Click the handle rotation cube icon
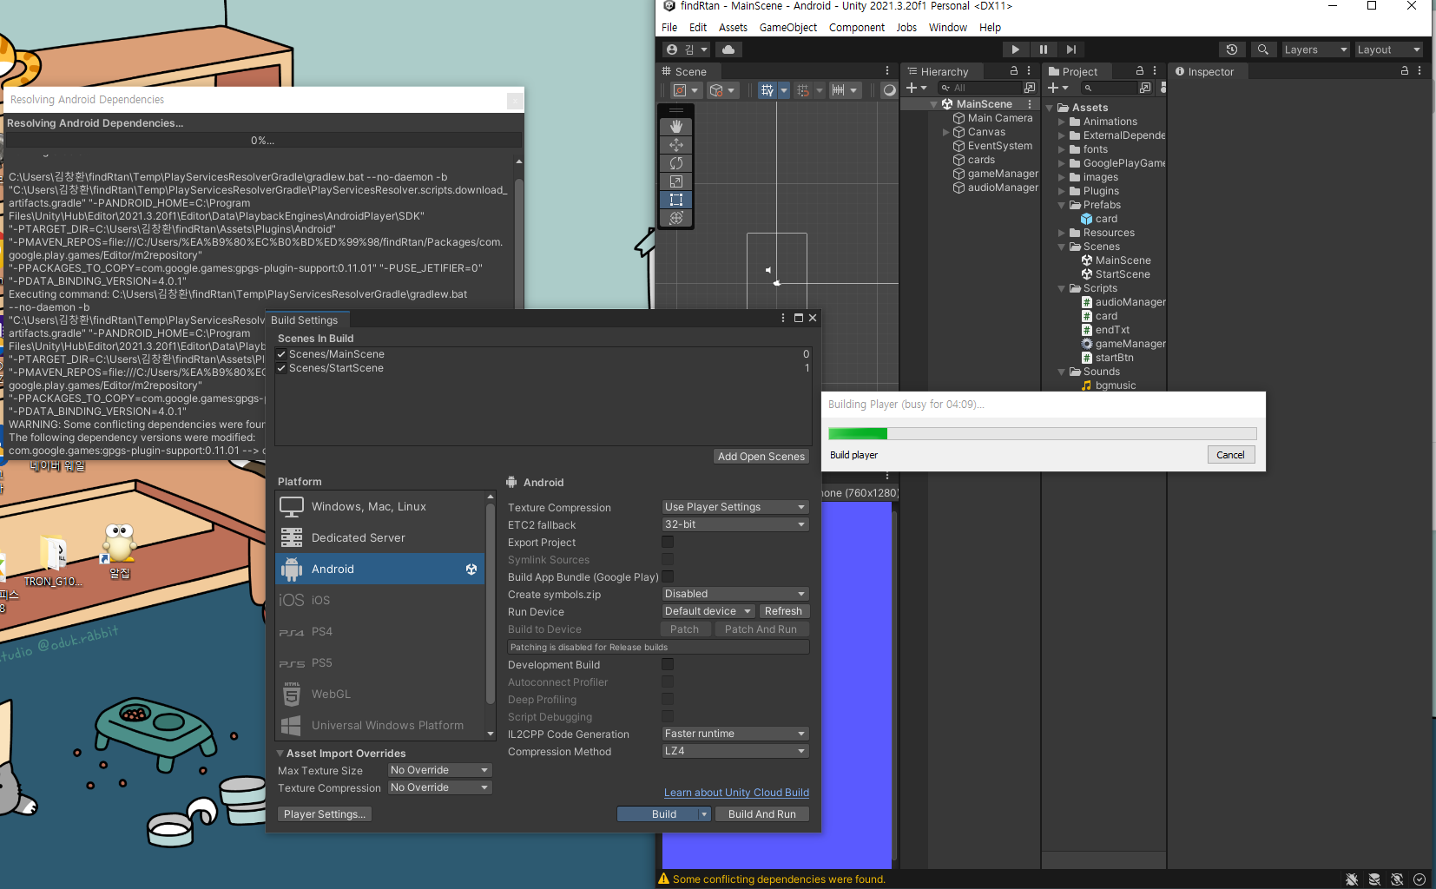 [x=715, y=90]
